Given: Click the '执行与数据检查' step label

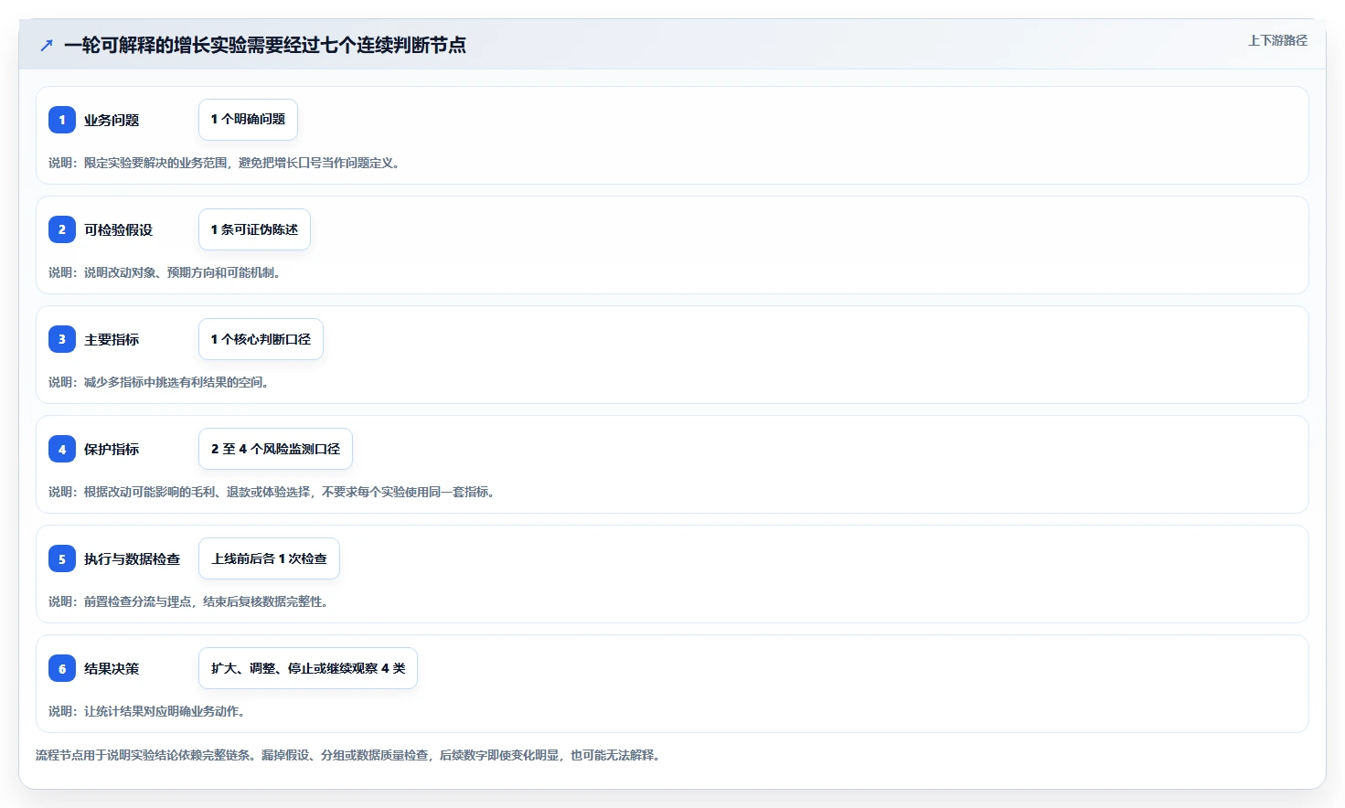Looking at the screenshot, I should point(133,558).
